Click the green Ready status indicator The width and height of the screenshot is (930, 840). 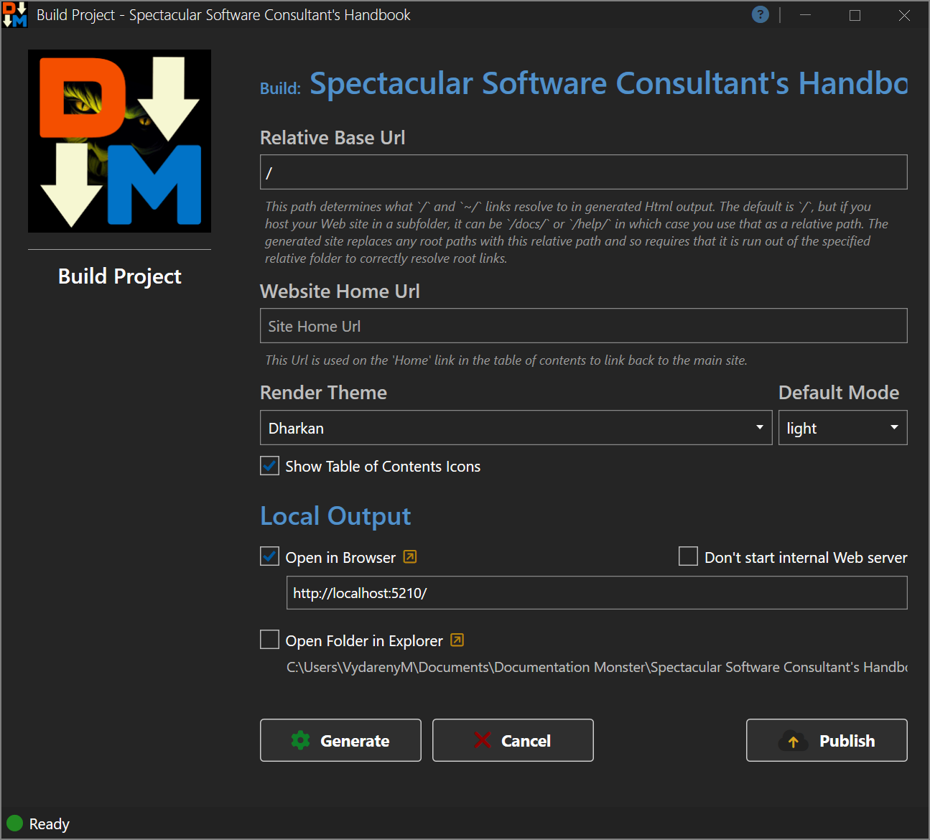[x=15, y=823]
